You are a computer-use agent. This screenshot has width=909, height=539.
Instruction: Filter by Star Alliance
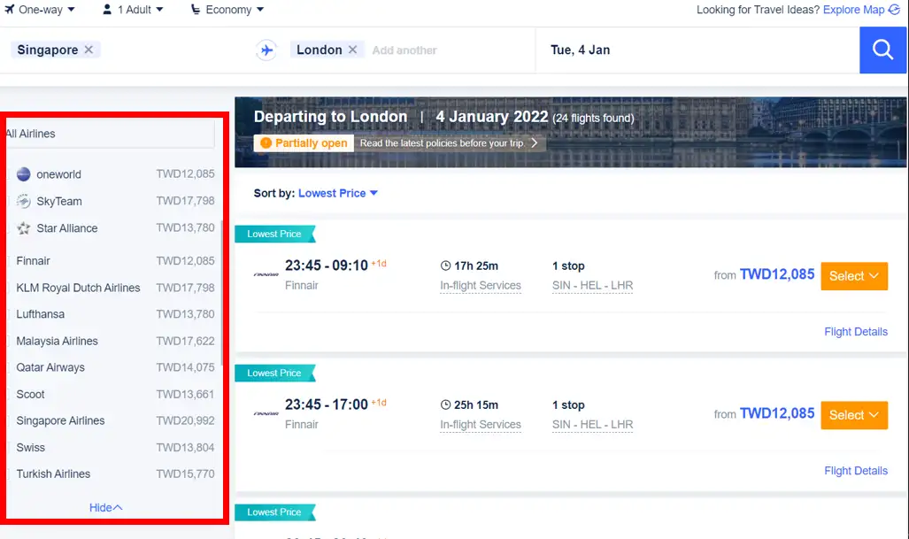click(x=66, y=228)
